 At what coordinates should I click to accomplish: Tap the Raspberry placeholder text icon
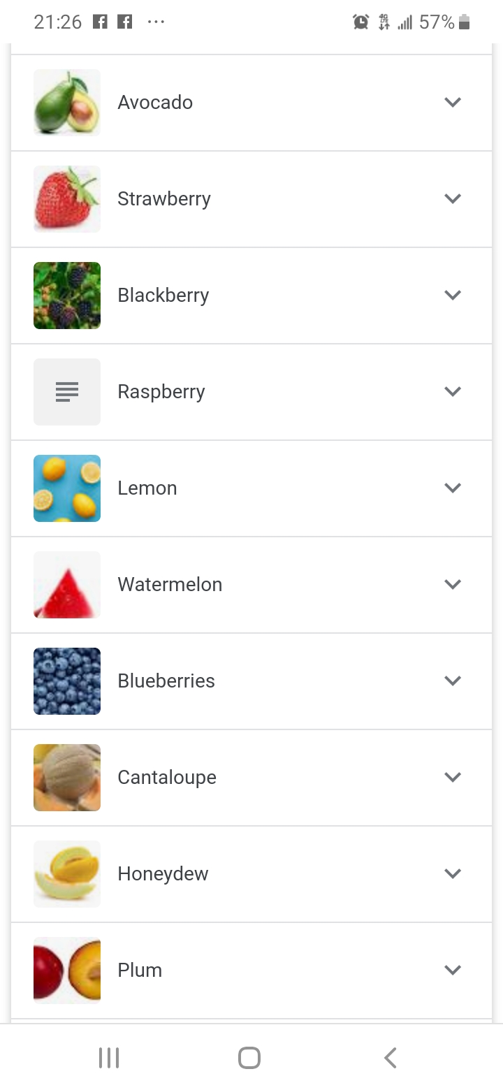pos(67,391)
